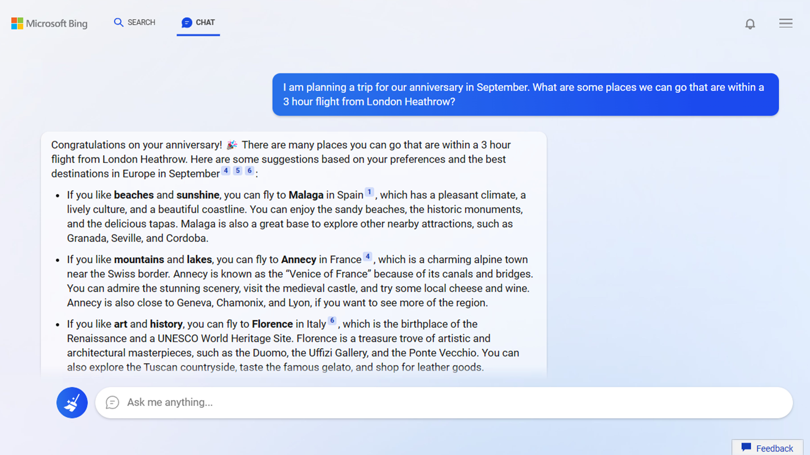Click the hamburger menu icon
The height and width of the screenshot is (455, 810).
786,23
